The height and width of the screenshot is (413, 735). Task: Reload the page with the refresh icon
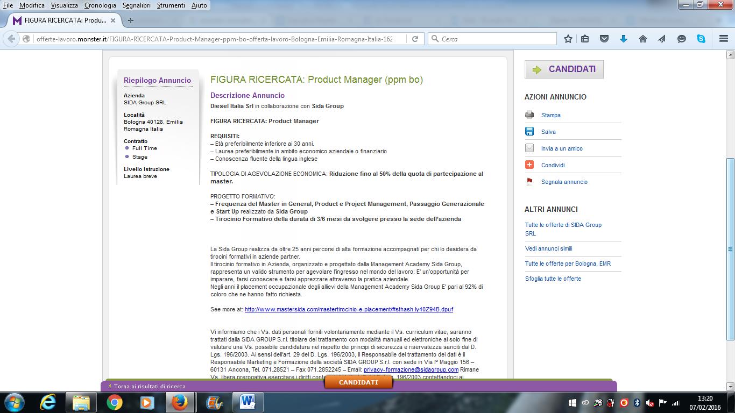point(415,39)
